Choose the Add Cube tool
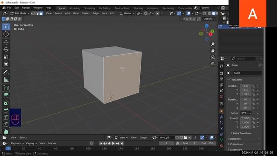The height and width of the screenshot is (156, 277). pos(6,88)
